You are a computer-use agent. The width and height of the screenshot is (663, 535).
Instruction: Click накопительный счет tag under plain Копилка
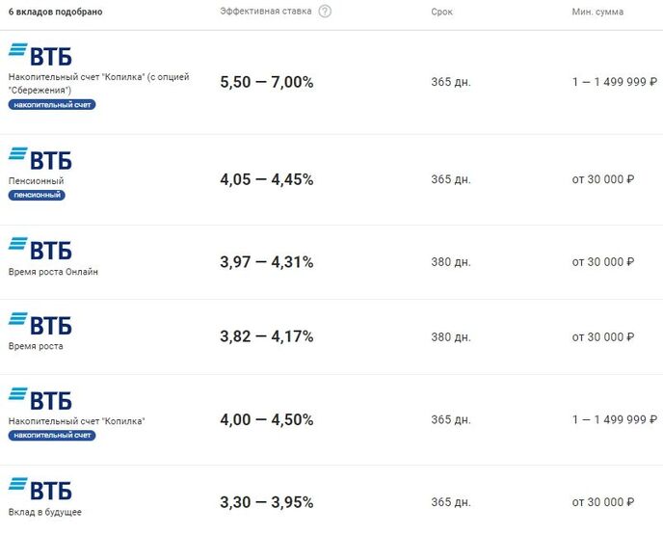52,435
